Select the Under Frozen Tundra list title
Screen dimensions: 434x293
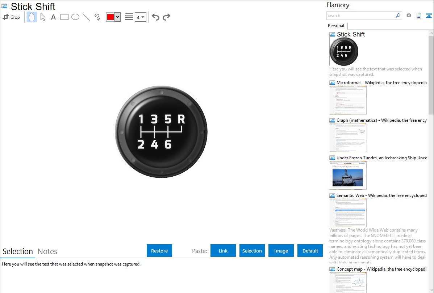coord(382,158)
